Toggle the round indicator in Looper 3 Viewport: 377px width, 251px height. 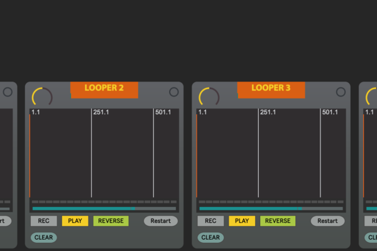coord(341,92)
